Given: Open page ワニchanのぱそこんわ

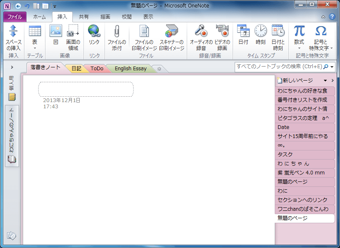Looking at the screenshot, I should pyautogui.click(x=304, y=209).
